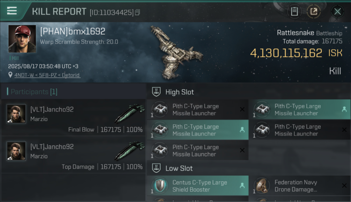Open the hamburger menu button

click(x=12, y=11)
